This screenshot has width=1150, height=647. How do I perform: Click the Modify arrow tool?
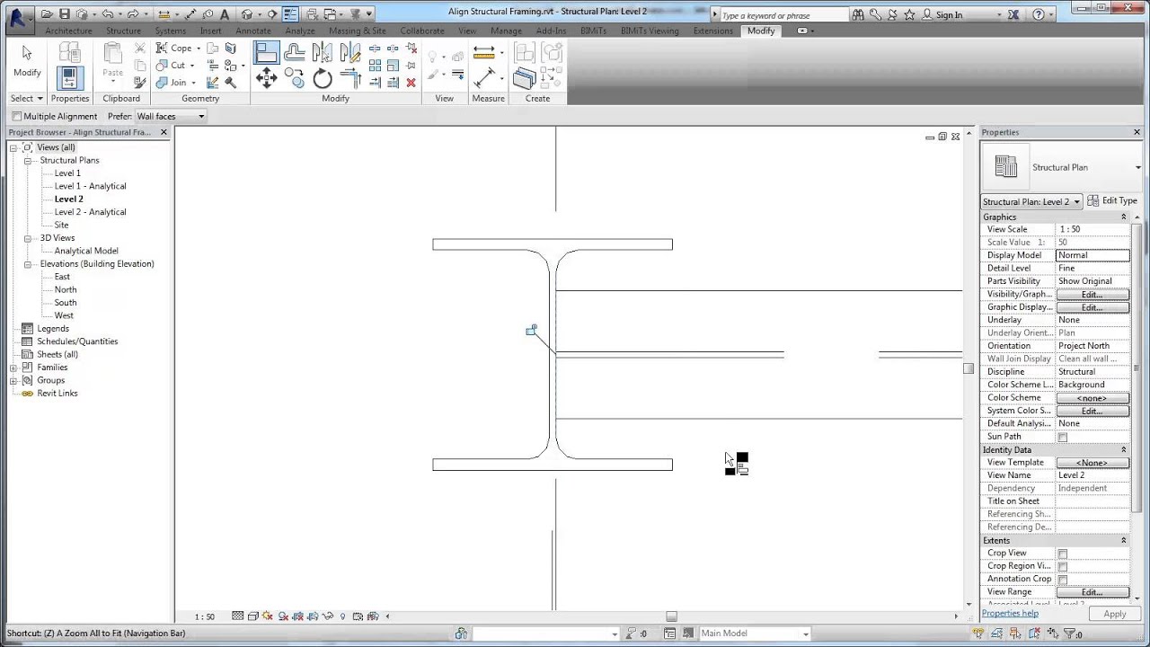[x=27, y=61]
